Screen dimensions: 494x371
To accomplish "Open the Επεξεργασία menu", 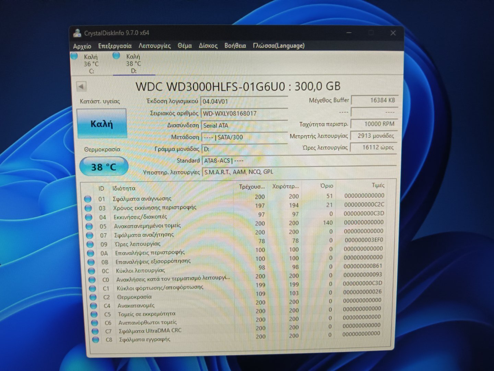I will (x=115, y=46).
